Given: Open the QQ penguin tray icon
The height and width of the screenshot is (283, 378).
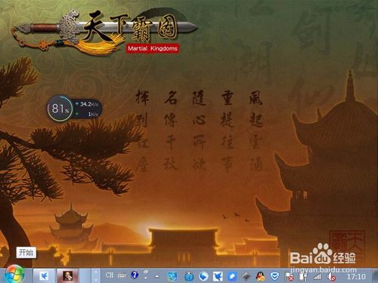Looking at the screenshot, I should coord(260,277).
